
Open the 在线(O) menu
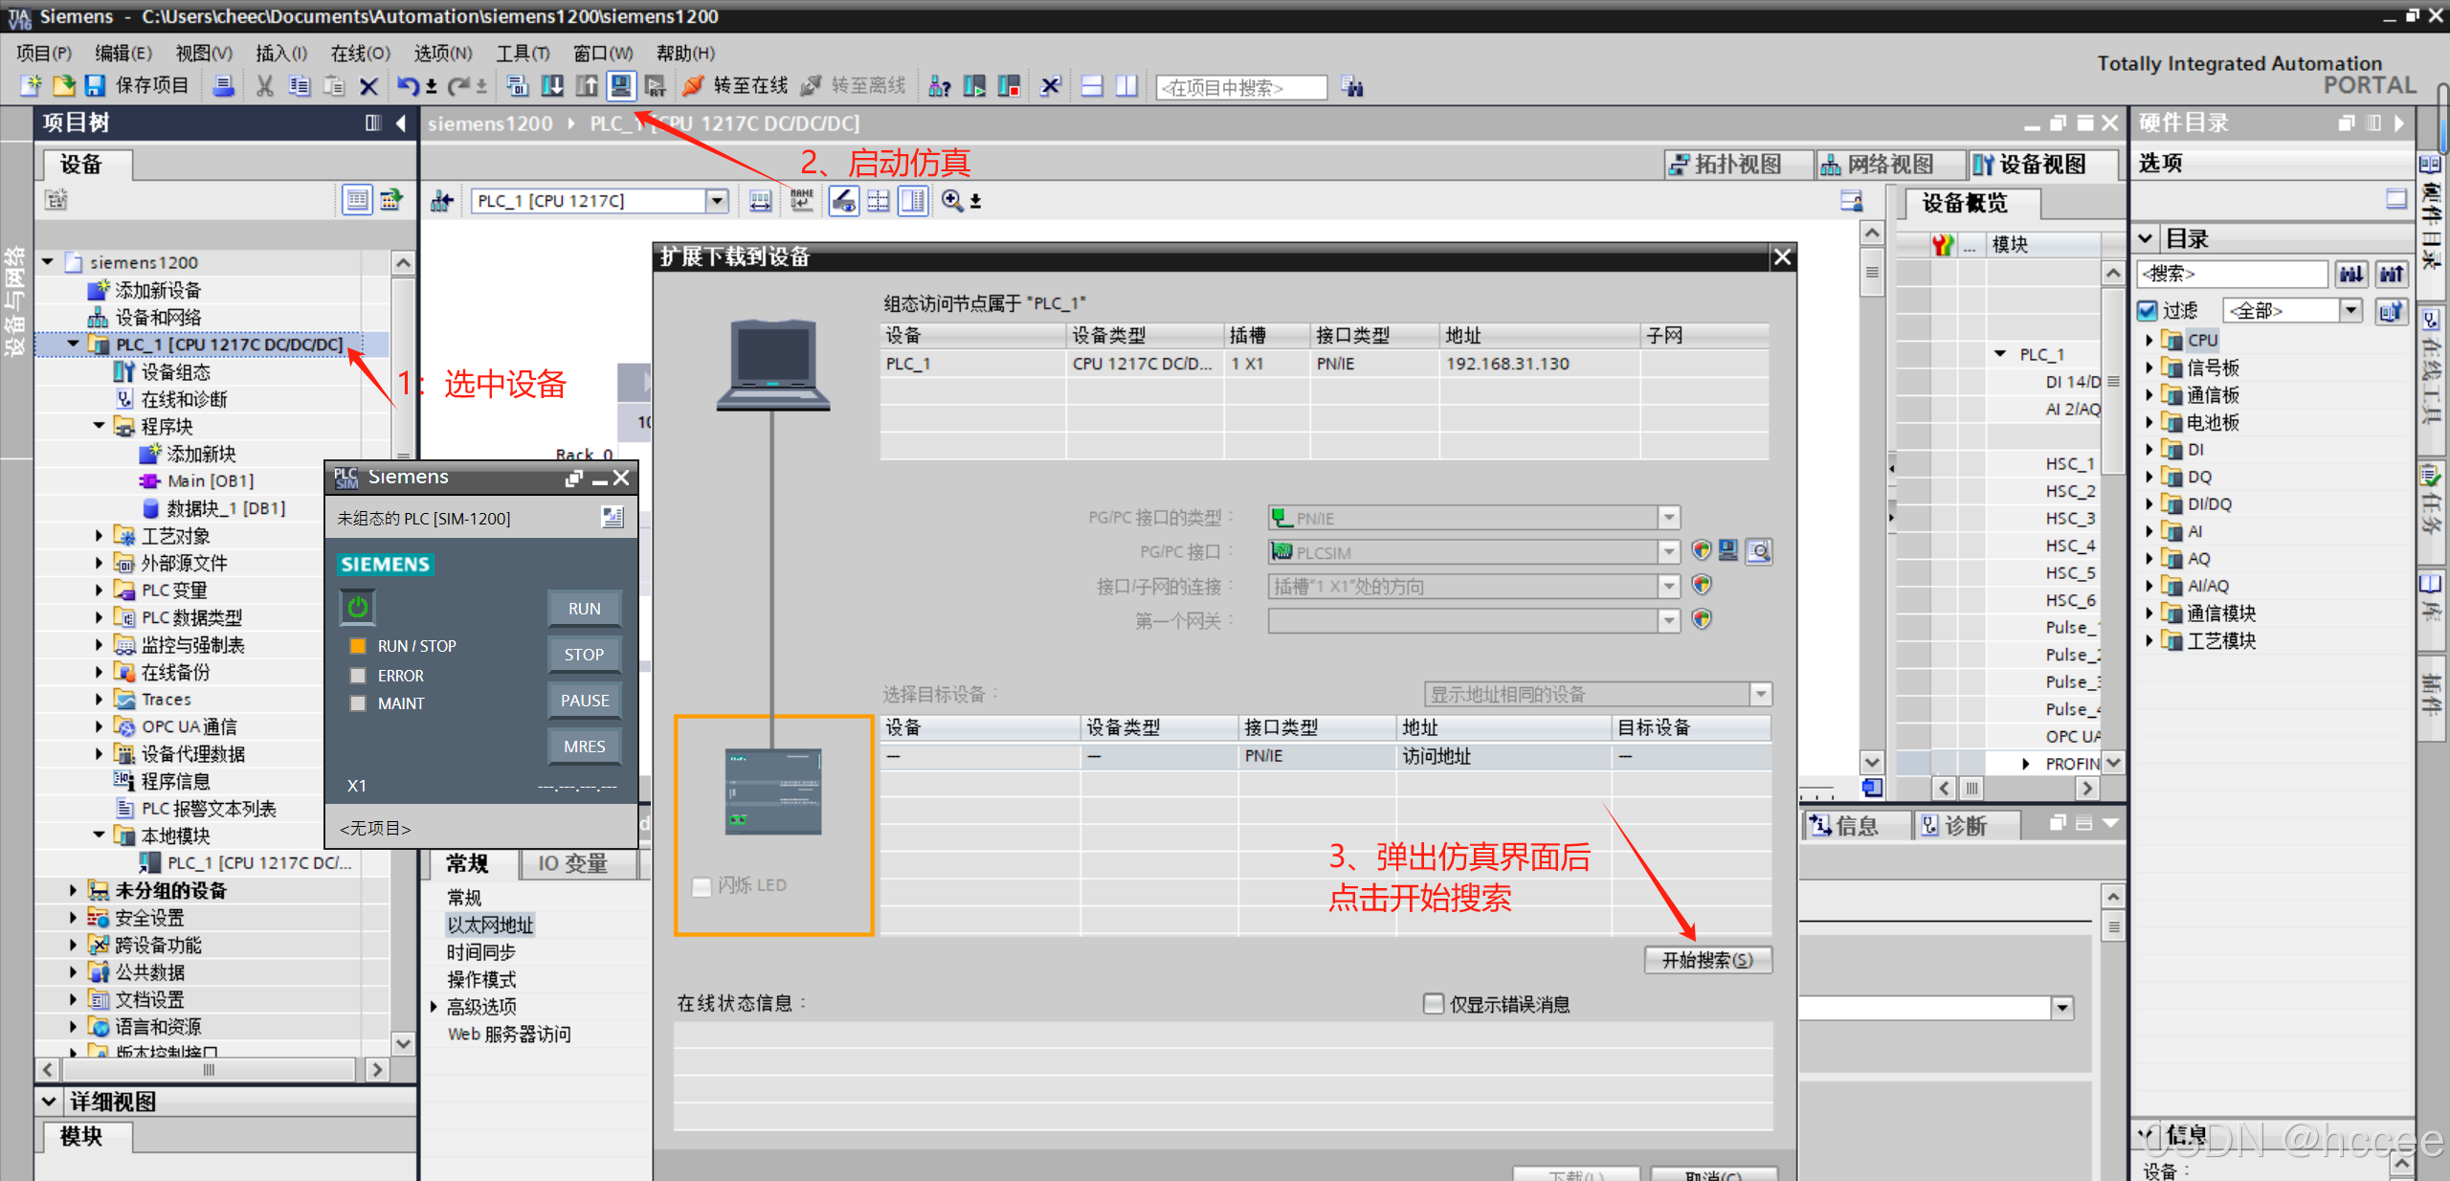pos(360,53)
